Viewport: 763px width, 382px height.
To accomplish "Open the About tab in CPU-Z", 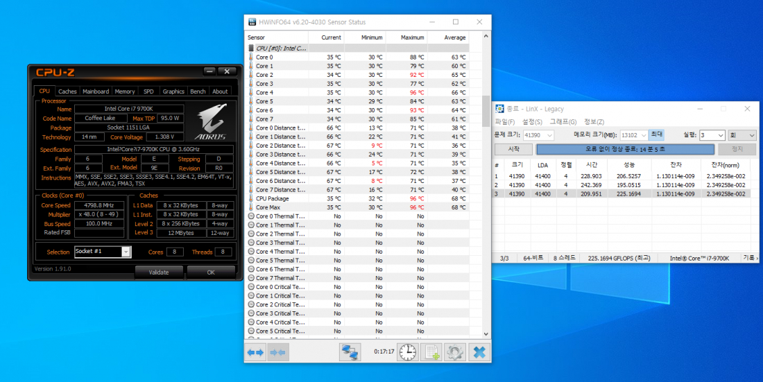I will click(220, 91).
